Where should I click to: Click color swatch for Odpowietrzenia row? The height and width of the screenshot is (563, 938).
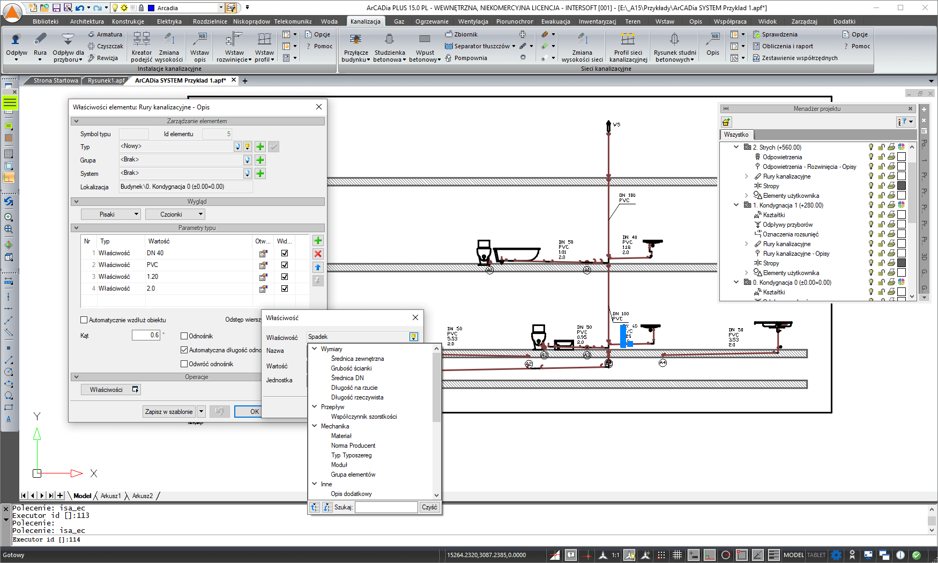pos(902,157)
